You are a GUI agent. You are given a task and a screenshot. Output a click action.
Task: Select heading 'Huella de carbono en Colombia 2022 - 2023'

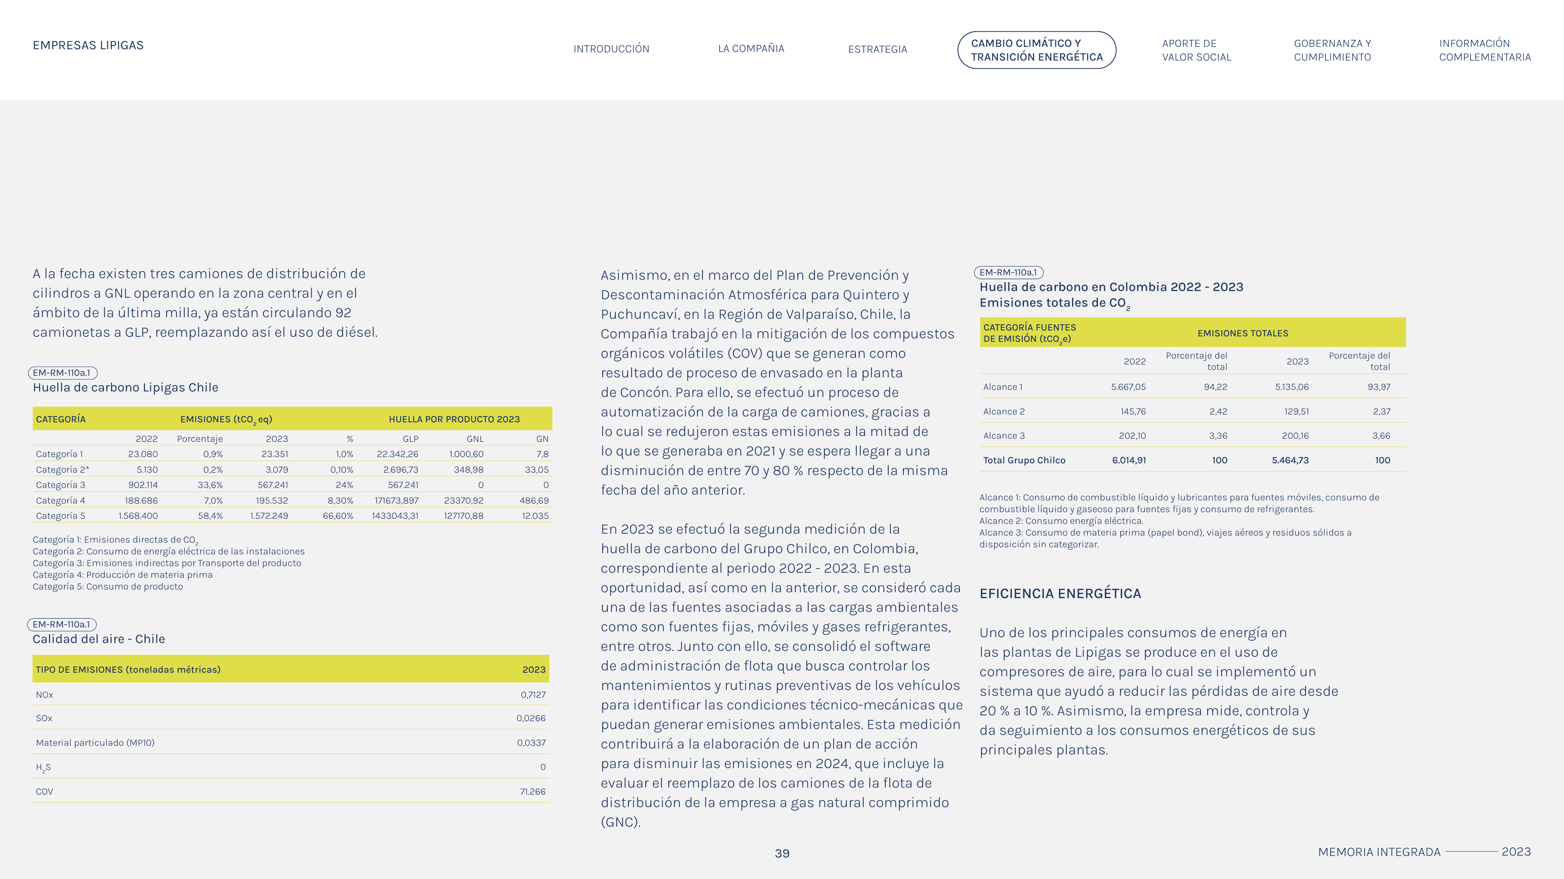(1111, 287)
